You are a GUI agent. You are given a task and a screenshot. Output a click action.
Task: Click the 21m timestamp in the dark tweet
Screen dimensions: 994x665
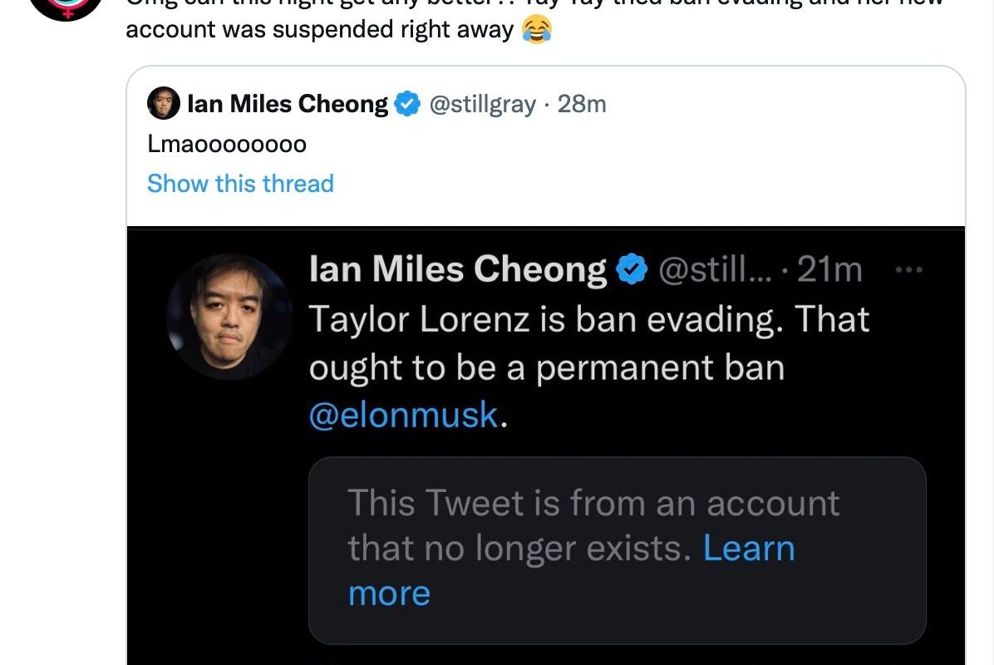tap(829, 269)
